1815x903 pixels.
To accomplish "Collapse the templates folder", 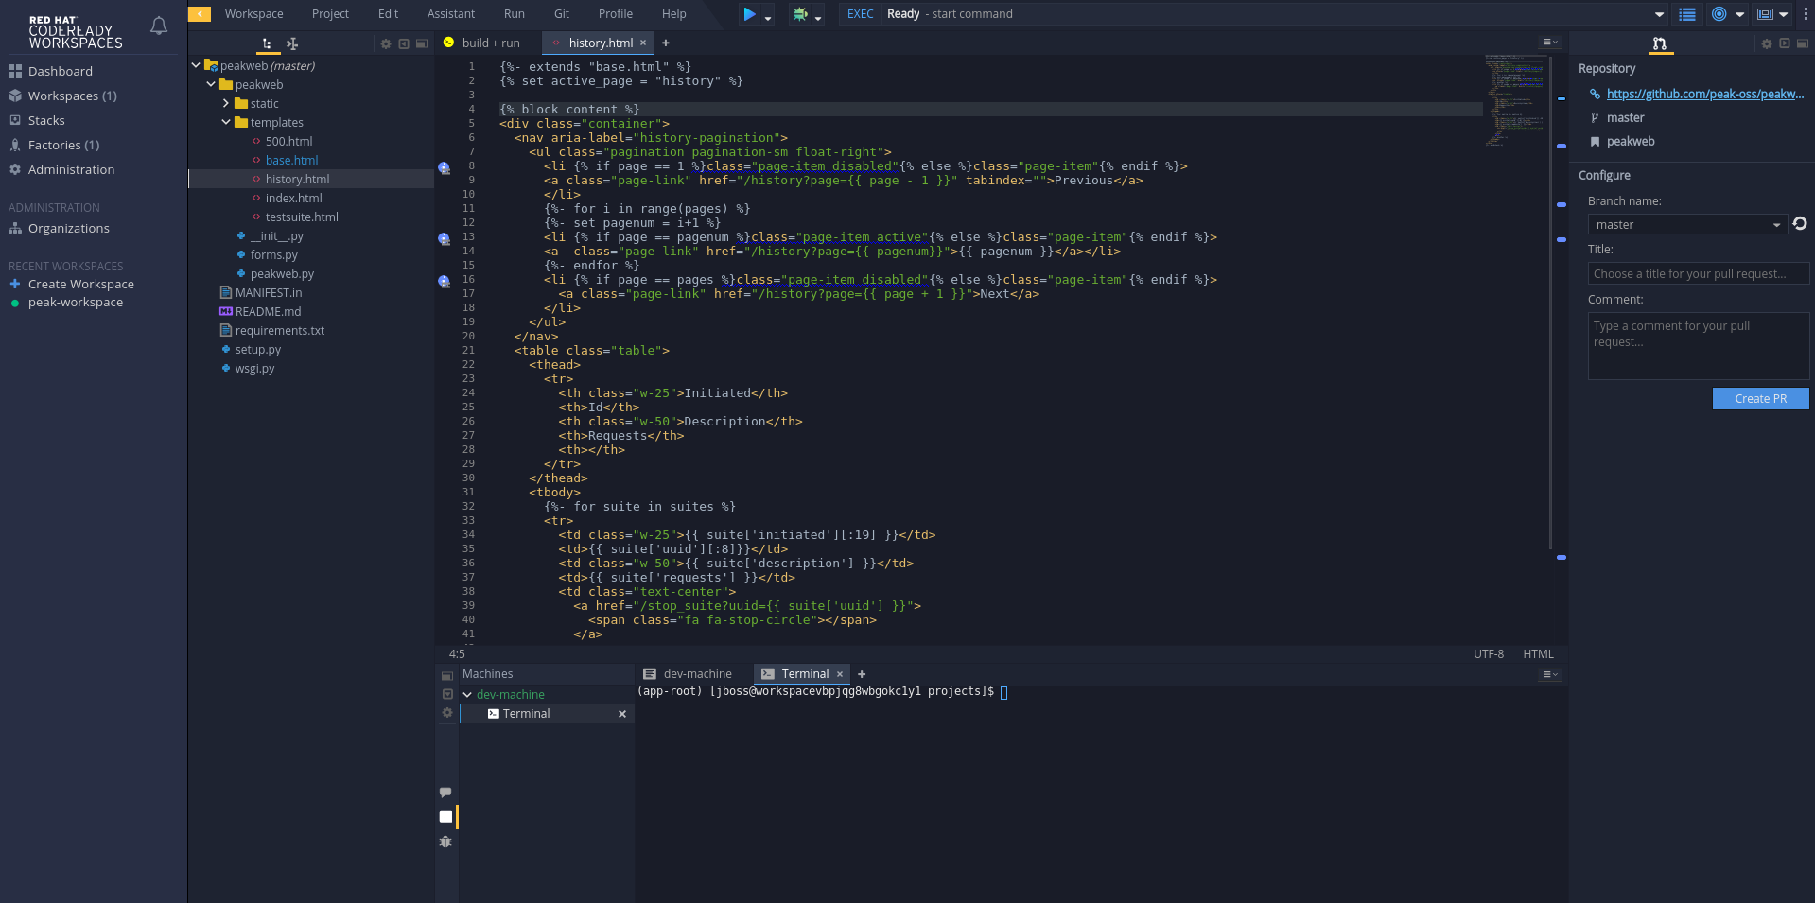I will tap(226, 122).
